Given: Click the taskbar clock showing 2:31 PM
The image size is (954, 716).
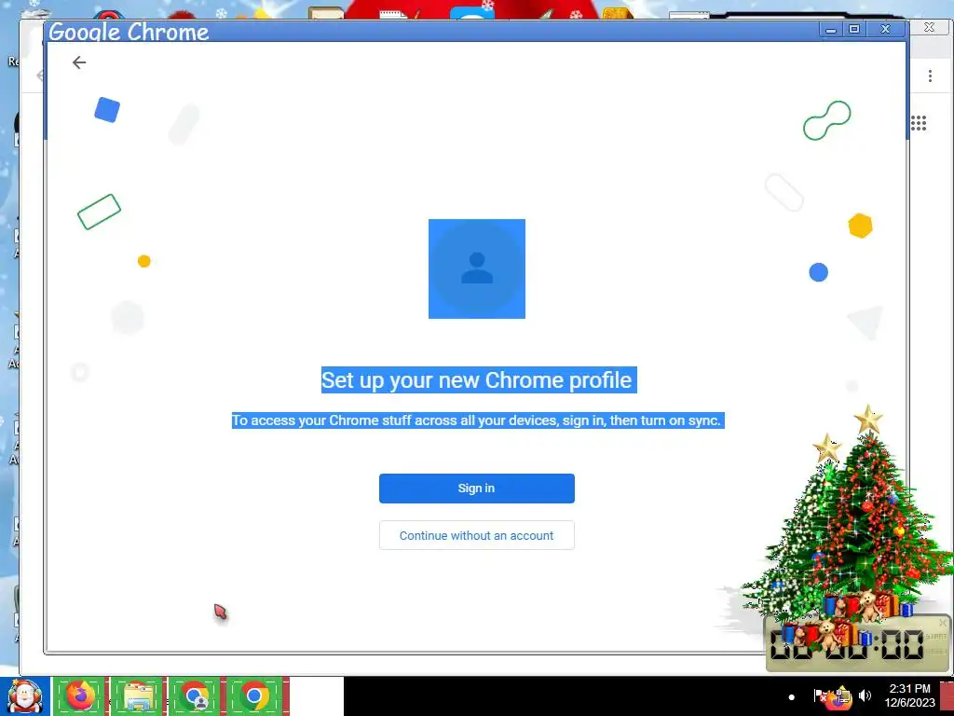Looking at the screenshot, I should [x=909, y=695].
